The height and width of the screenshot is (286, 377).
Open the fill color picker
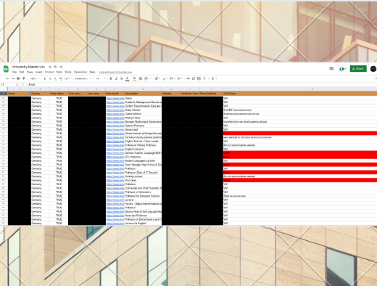(135, 78)
